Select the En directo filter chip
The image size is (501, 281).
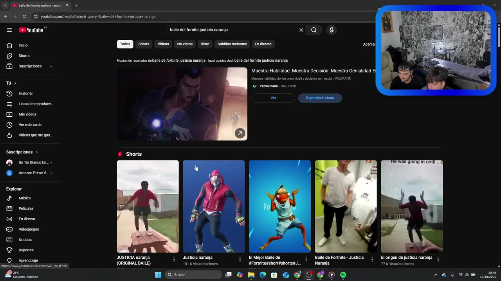(x=263, y=44)
